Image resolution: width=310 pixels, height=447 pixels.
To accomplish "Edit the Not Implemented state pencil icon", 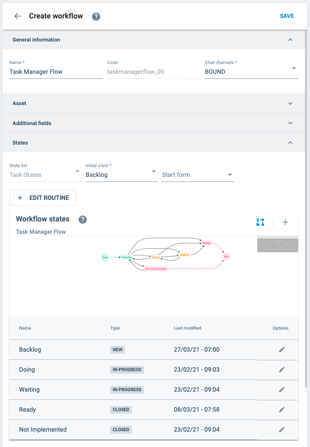I will pyautogui.click(x=282, y=430).
